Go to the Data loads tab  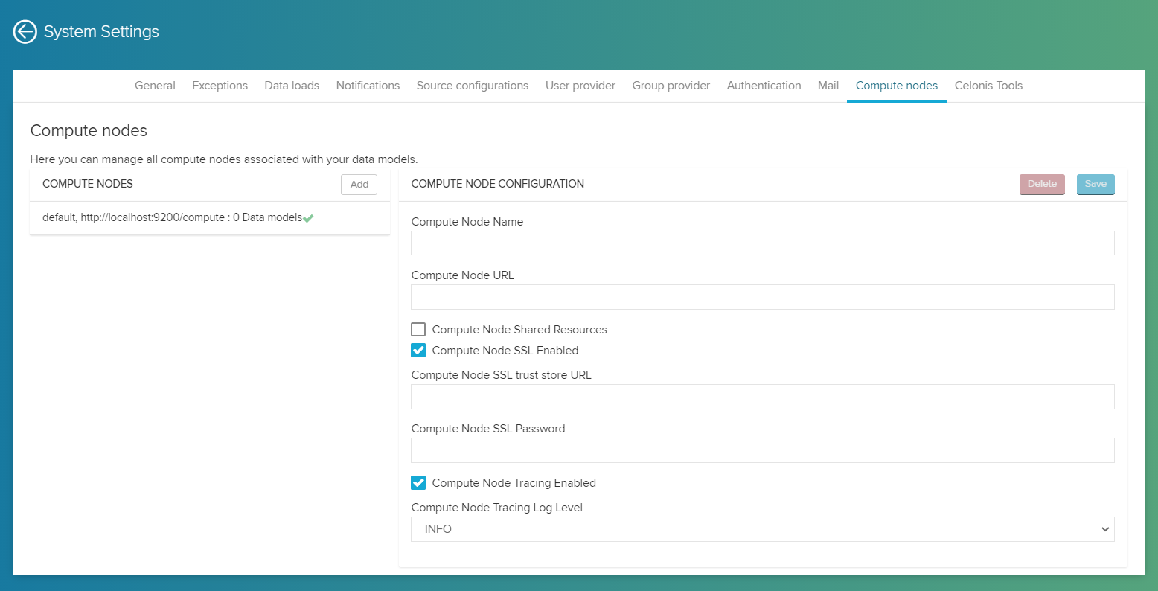click(x=292, y=86)
